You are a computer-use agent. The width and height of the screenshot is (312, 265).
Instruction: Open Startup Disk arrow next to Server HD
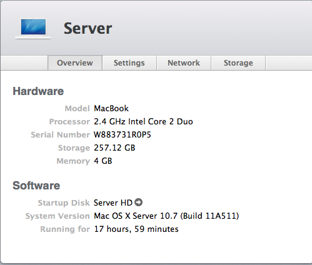click(138, 202)
